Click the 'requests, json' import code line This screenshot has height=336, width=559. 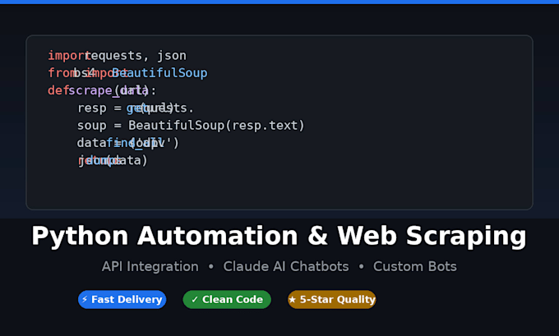(x=117, y=56)
